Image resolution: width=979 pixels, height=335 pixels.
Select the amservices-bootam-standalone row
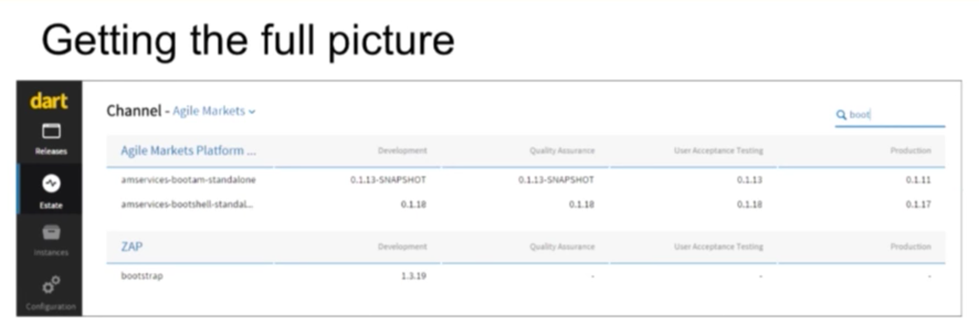525,180
